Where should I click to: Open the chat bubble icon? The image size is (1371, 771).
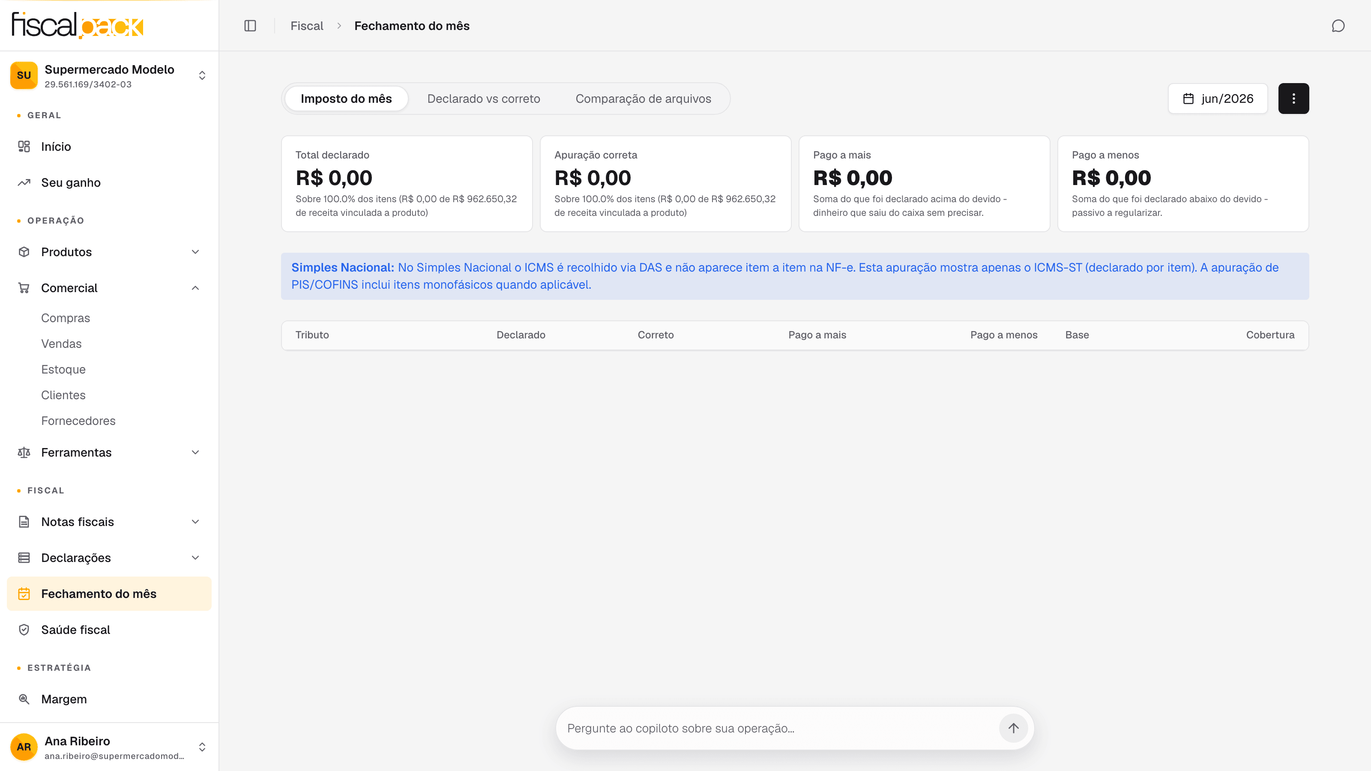pos(1338,26)
